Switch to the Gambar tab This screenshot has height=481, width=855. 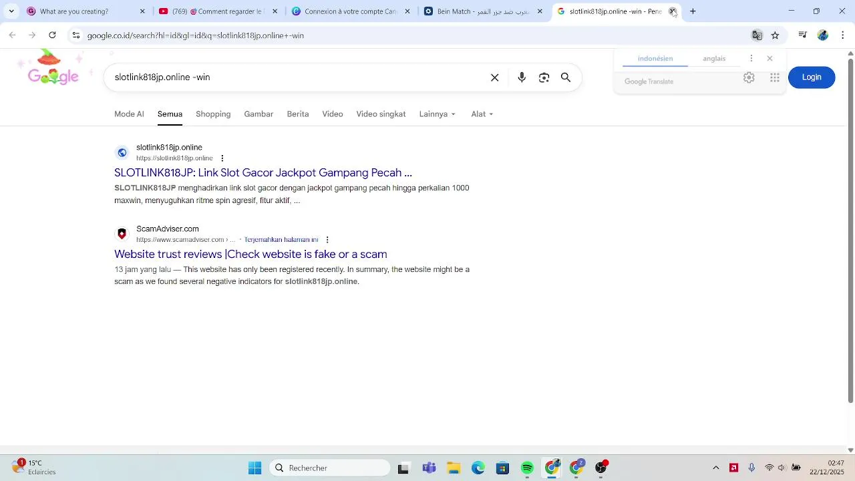(259, 114)
